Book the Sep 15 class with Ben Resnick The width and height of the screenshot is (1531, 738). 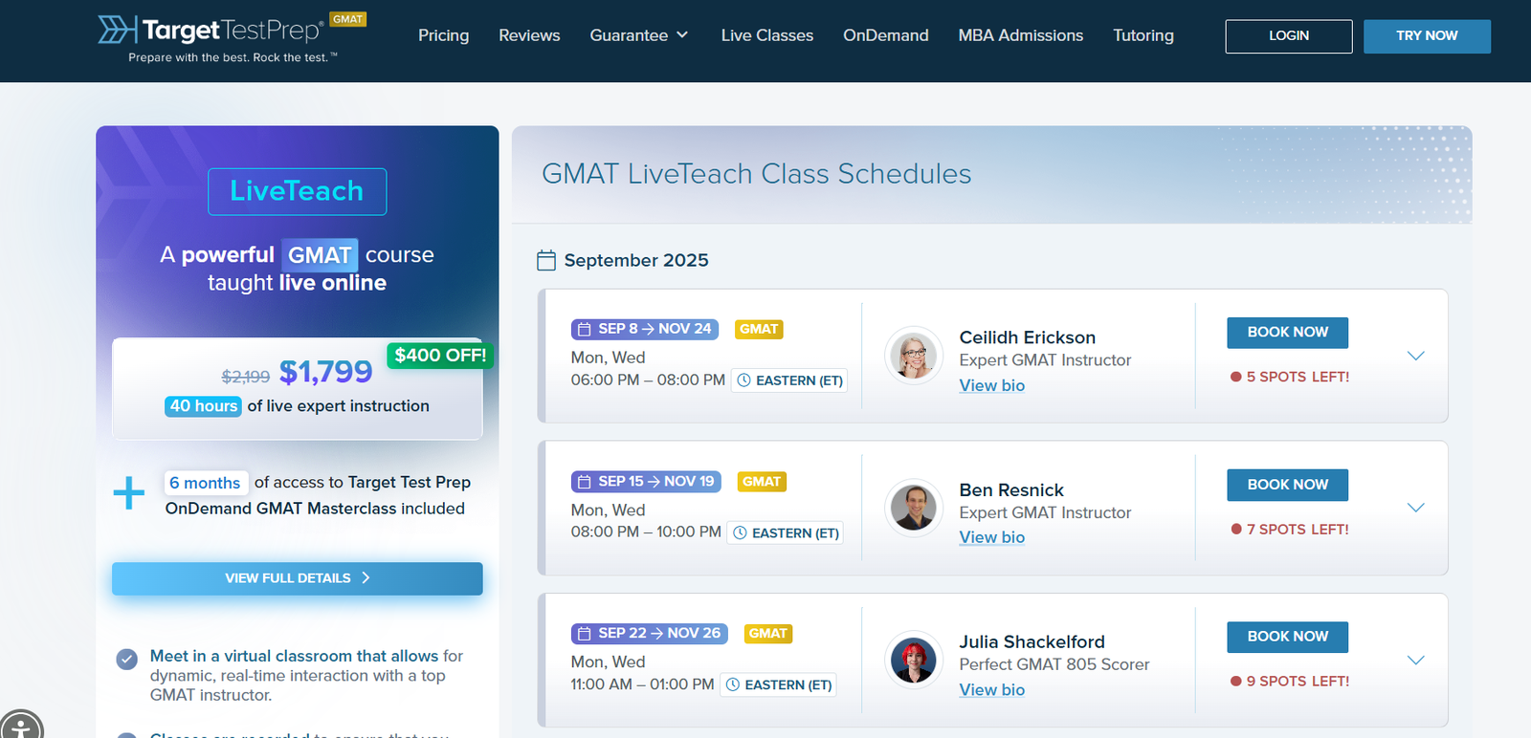click(1287, 485)
